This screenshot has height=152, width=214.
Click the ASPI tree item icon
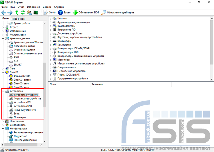coord(11,57)
